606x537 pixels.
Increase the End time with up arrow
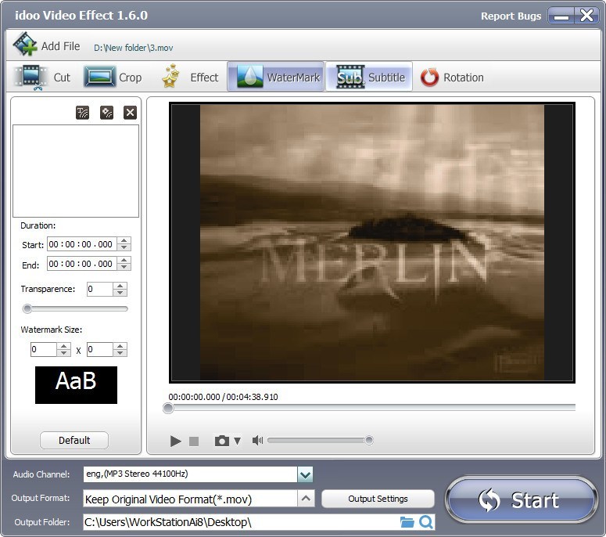(124, 261)
